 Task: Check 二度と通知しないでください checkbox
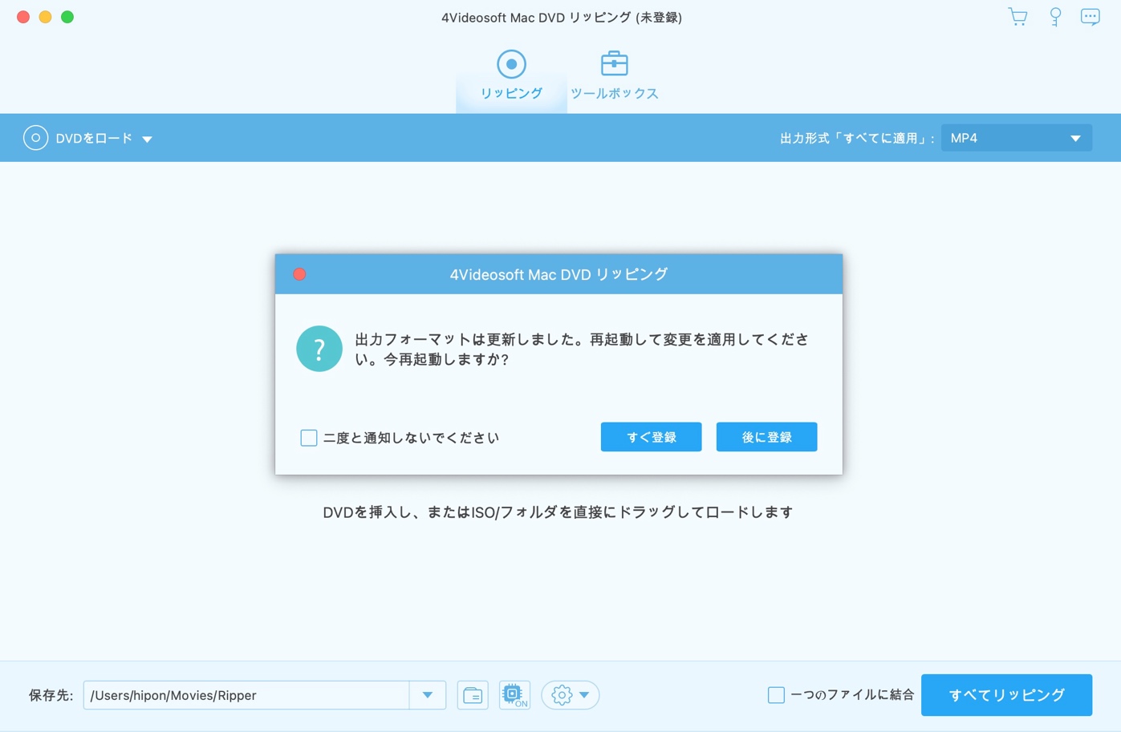309,438
